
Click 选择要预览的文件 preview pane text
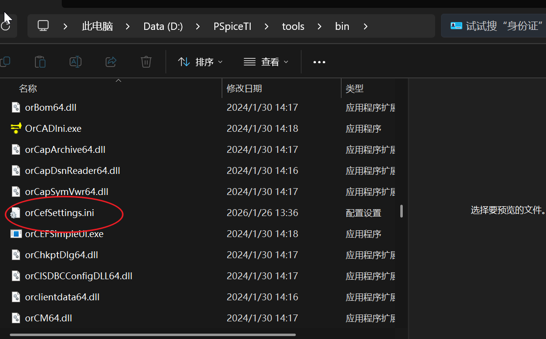[508, 210]
